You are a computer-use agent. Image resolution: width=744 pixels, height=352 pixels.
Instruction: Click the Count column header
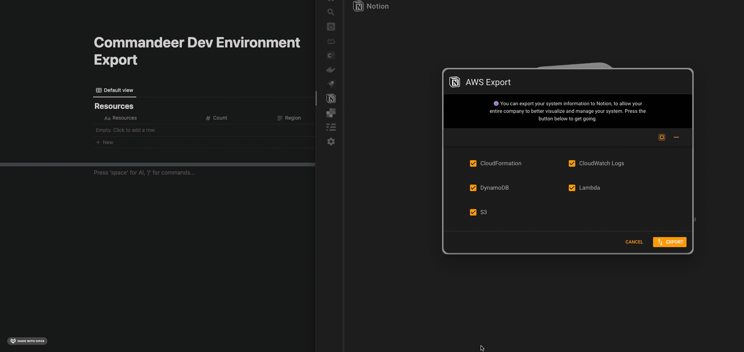pos(216,118)
